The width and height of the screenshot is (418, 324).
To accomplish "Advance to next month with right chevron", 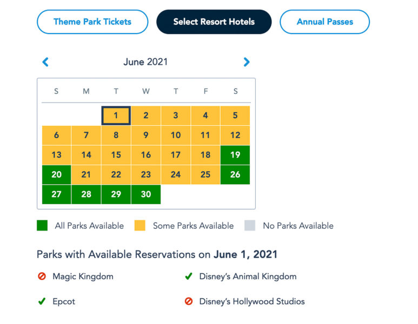I will point(247,62).
